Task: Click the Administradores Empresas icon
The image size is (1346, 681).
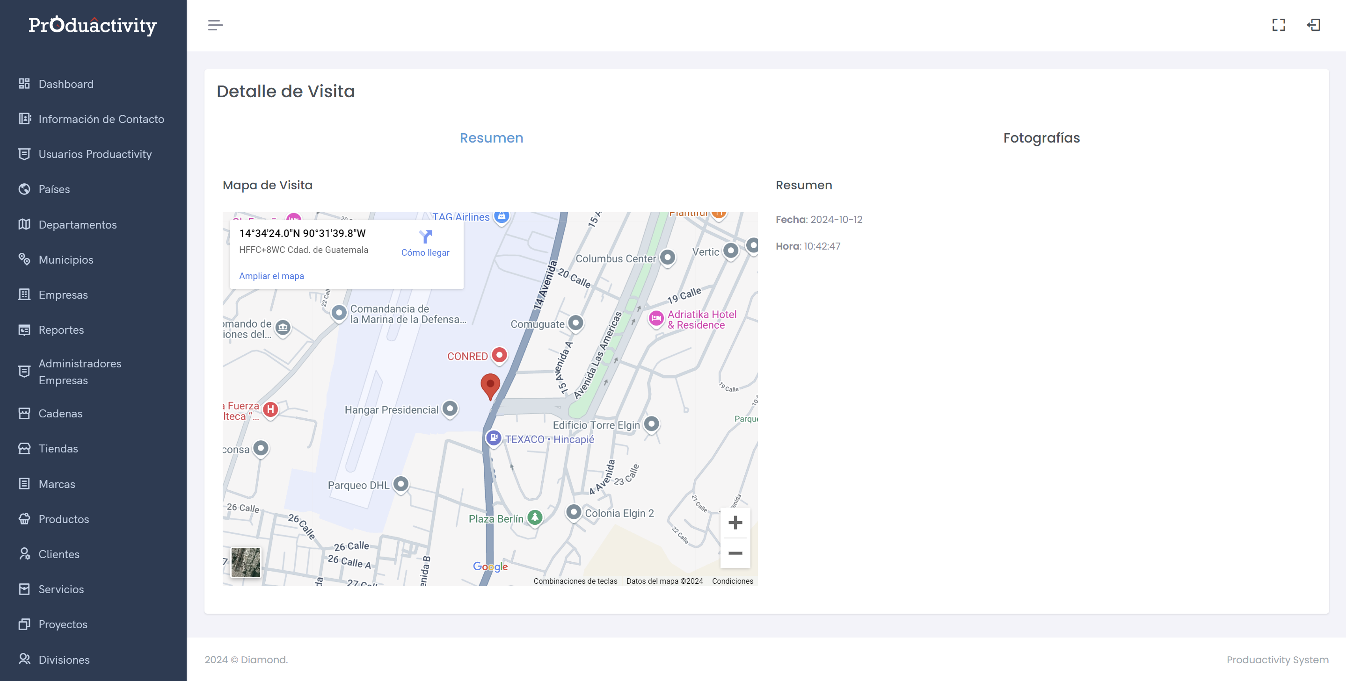Action: 24,372
